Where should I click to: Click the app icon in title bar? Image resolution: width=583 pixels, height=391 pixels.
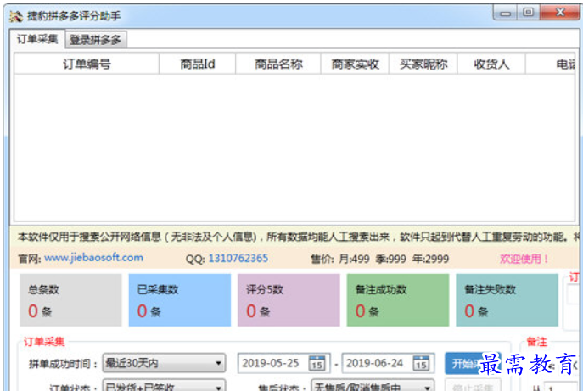pos(16,16)
